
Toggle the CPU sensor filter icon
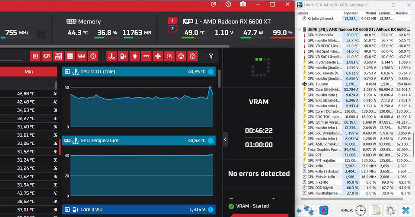35,56
